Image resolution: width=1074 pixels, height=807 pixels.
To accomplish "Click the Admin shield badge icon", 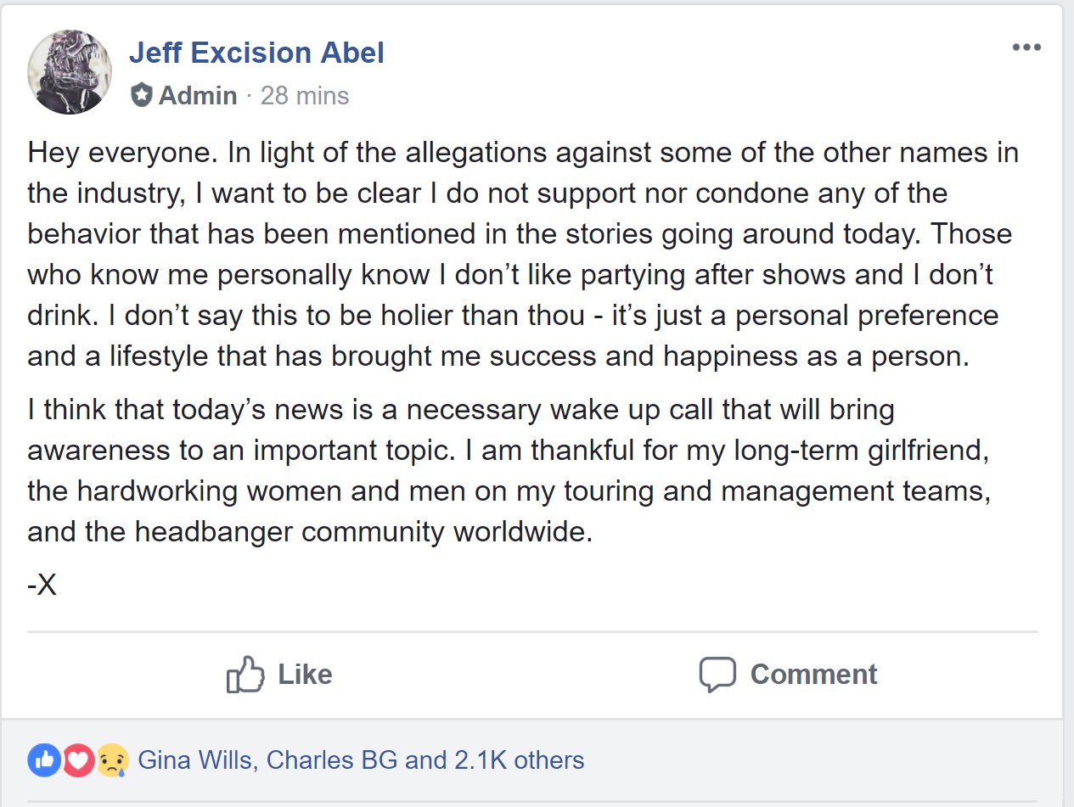I will coord(141,95).
